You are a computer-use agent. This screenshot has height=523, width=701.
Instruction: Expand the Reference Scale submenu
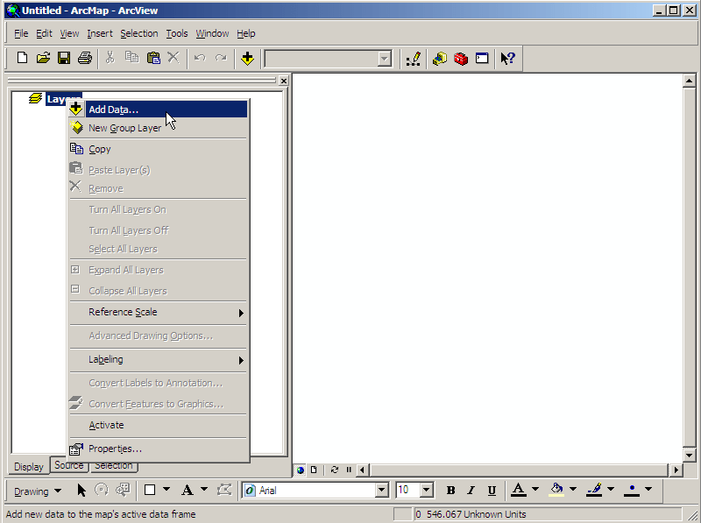159,313
